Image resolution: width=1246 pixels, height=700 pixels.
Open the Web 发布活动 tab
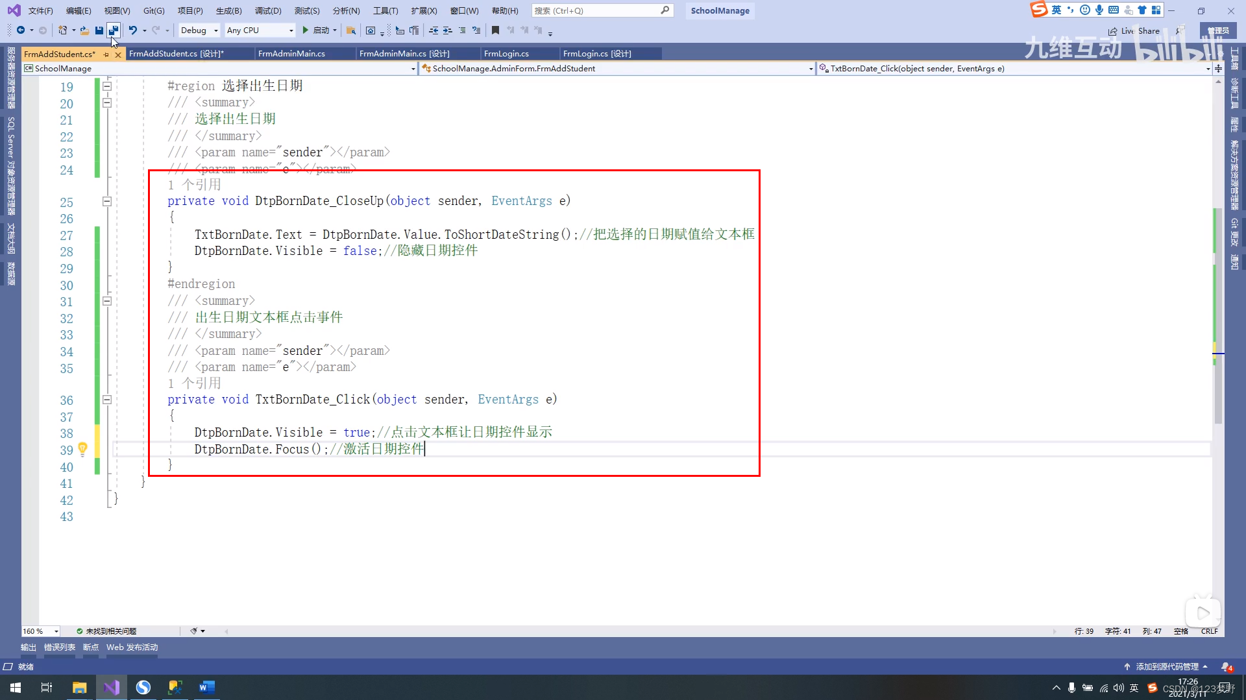[132, 647]
